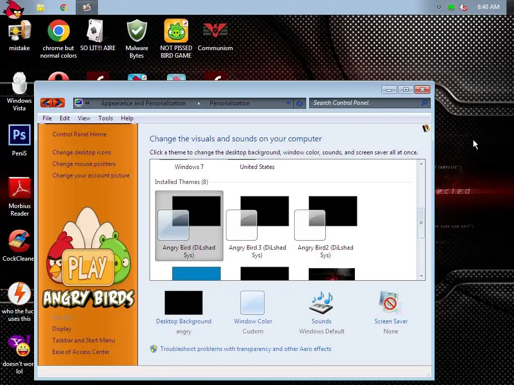Troubleshoot transparency and Aero effects link
The width and height of the screenshot is (514, 385).
point(245,349)
